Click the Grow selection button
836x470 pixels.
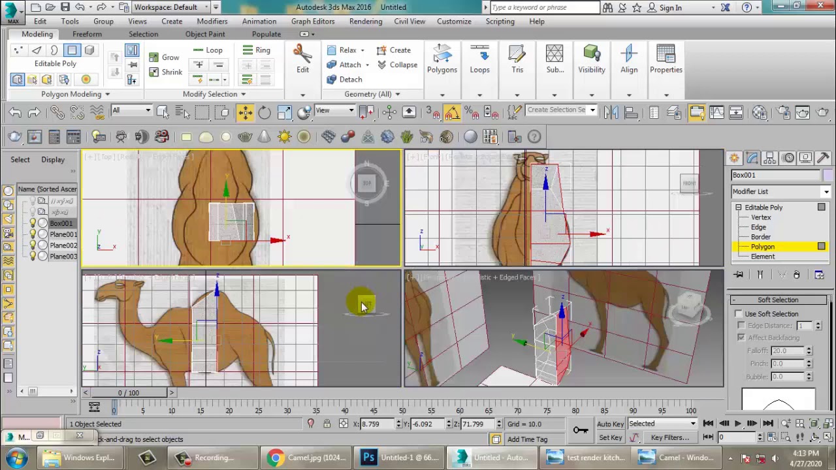pyautogui.click(x=163, y=57)
